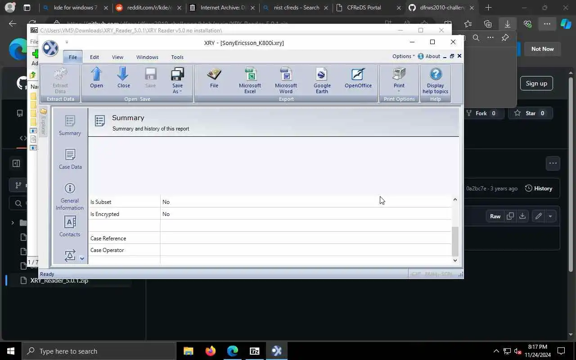The width and height of the screenshot is (576, 360).
Task: Open Contacts in the sidebar
Action: coord(70,226)
